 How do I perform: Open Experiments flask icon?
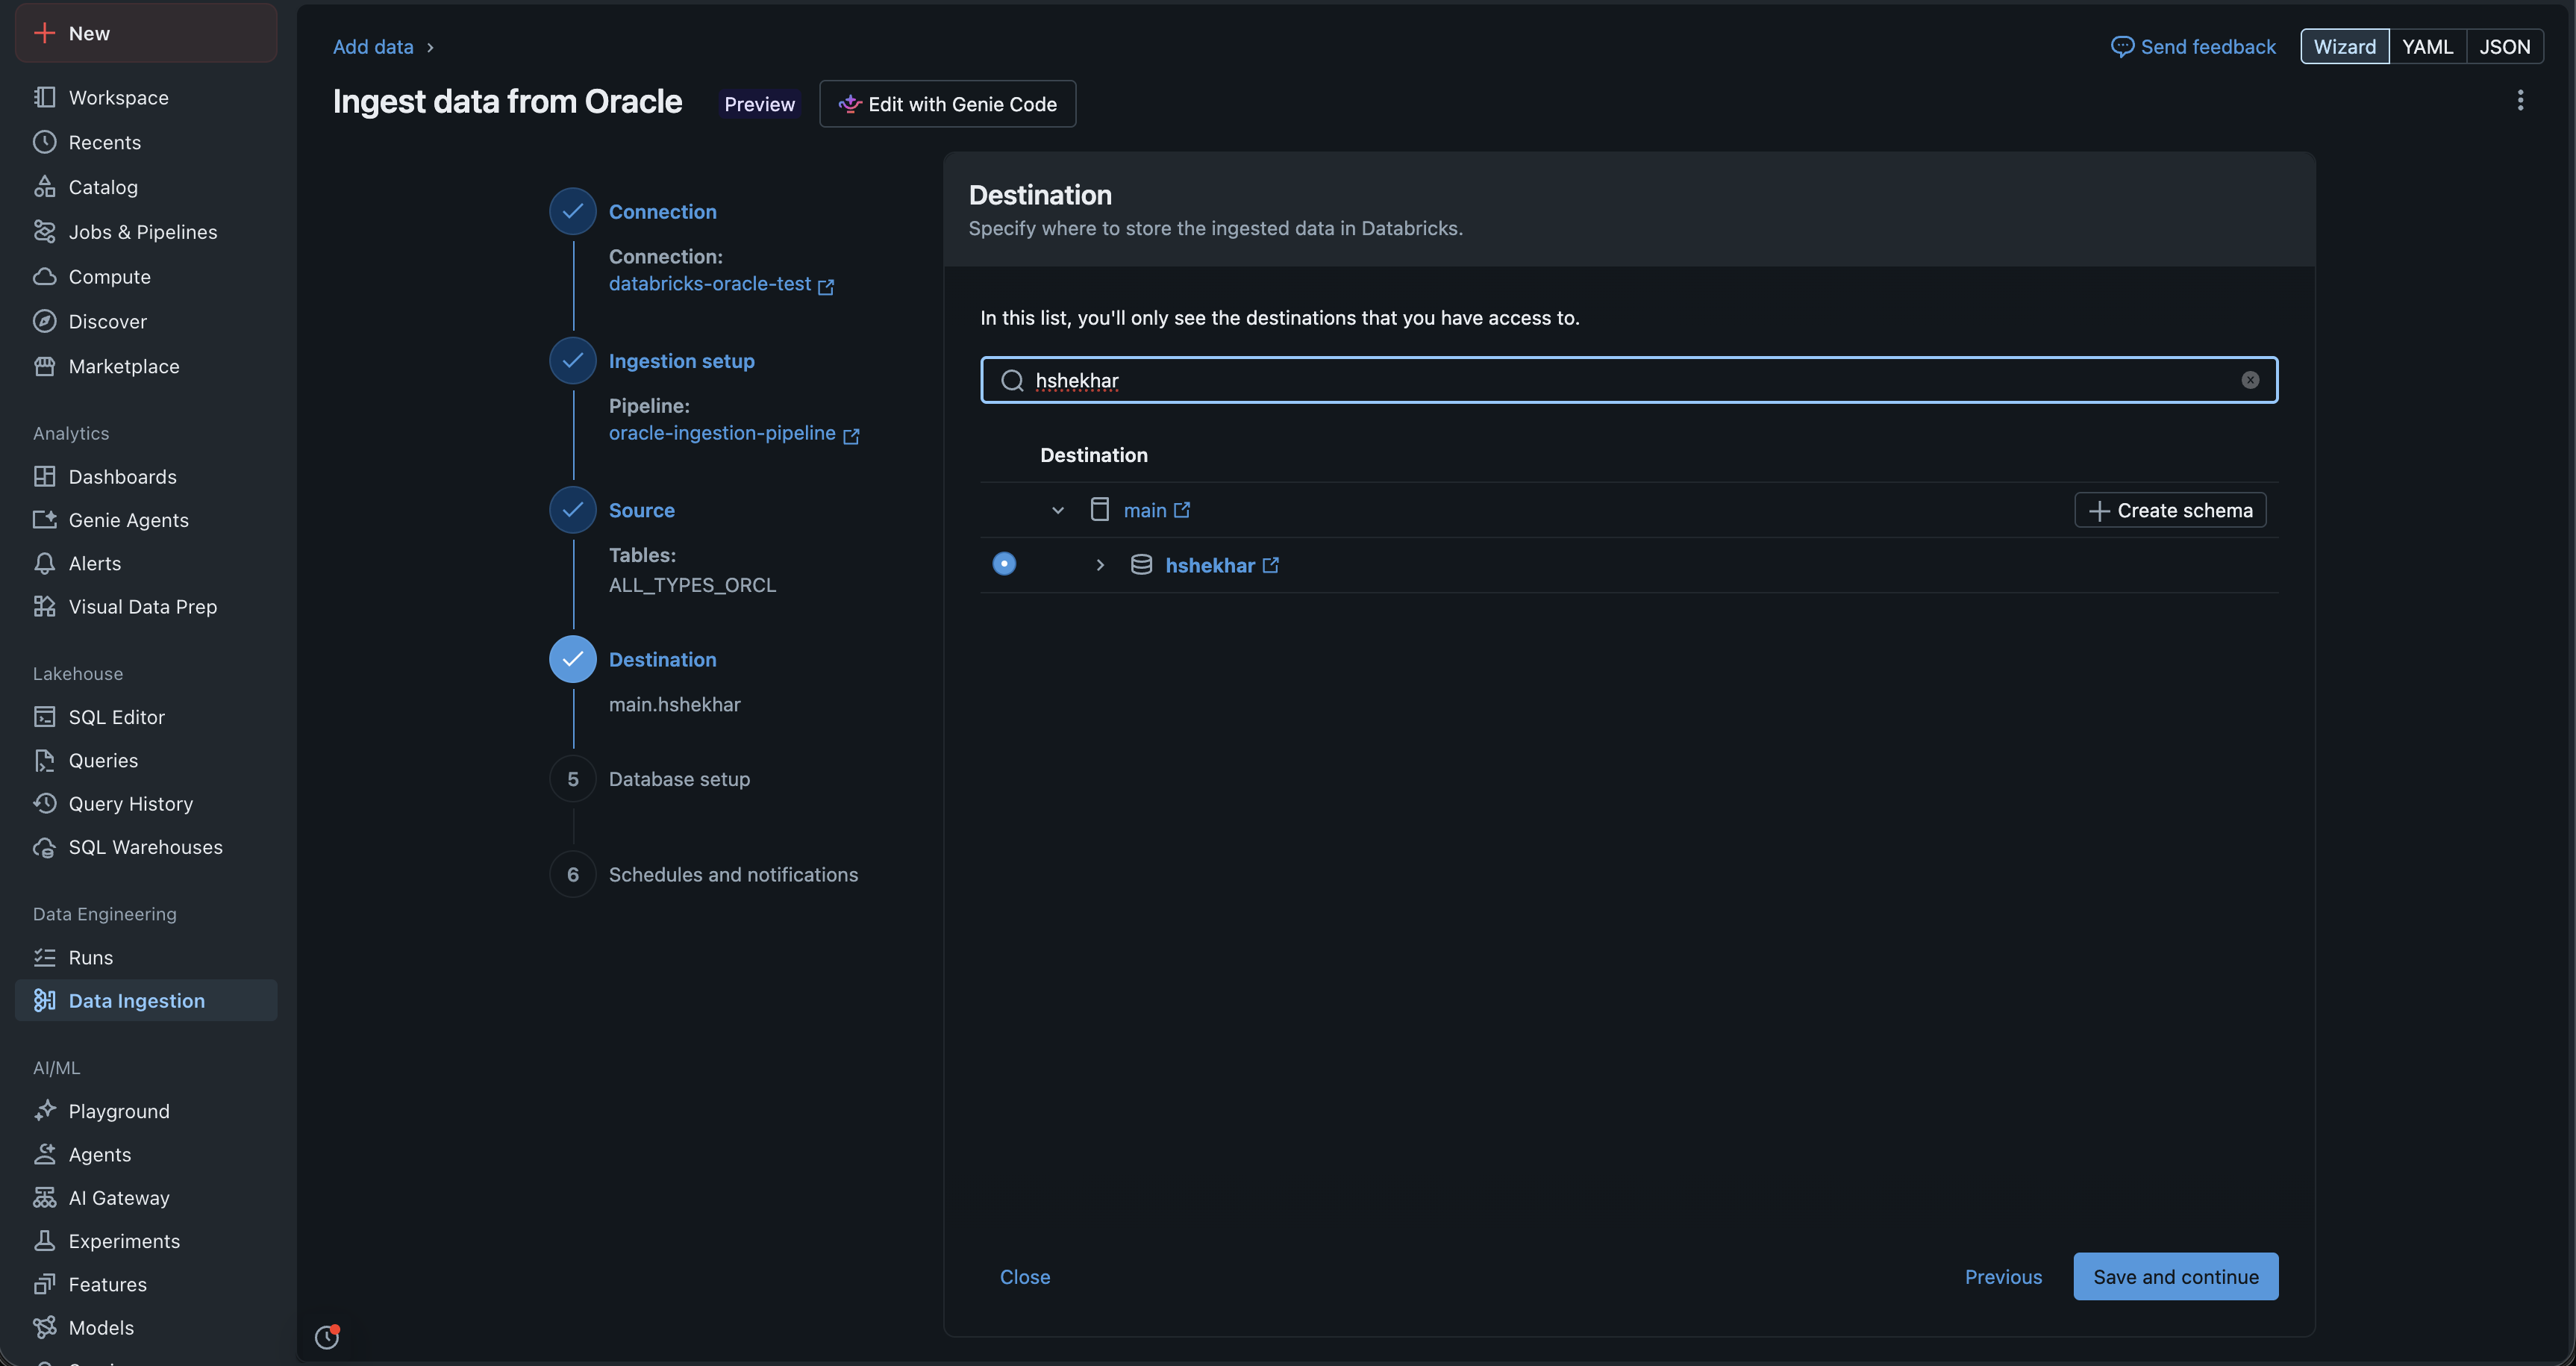tap(44, 1241)
